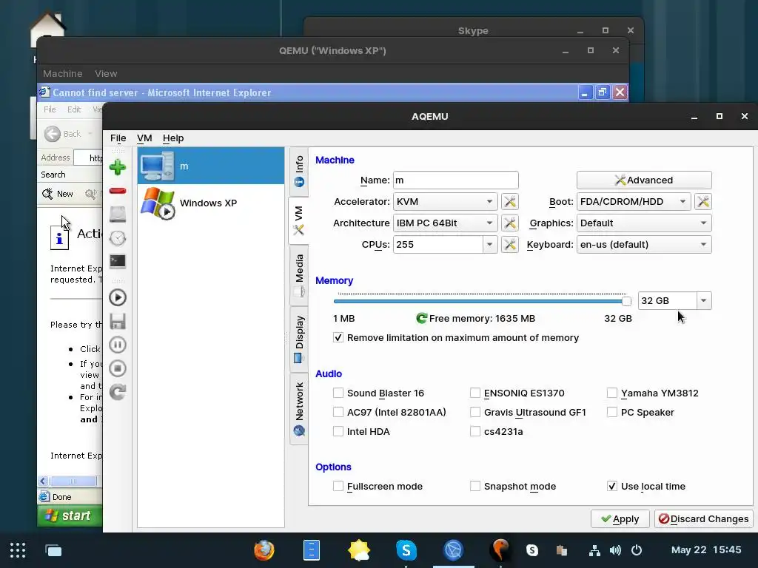Switch to the Network vertical tab
Image resolution: width=758 pixels, height=568 pixels.
tap(299, 408)
